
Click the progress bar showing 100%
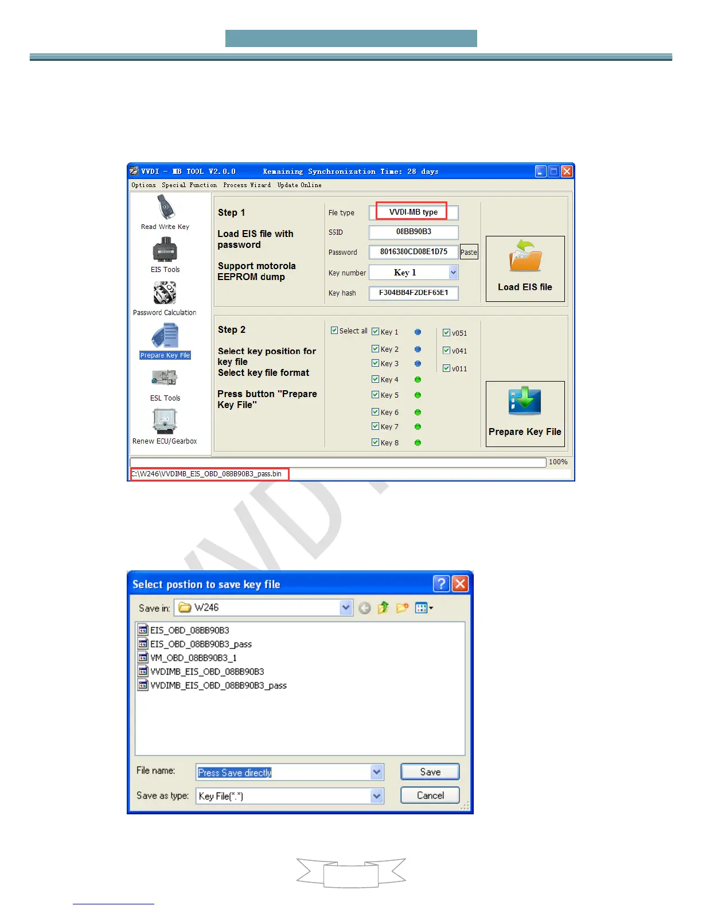click(x=338, y=462)
